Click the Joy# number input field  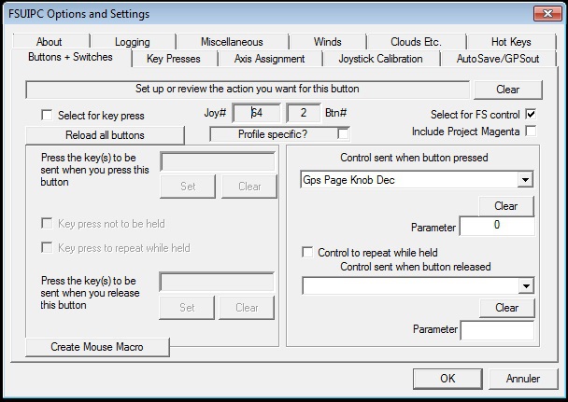(255, 114)
